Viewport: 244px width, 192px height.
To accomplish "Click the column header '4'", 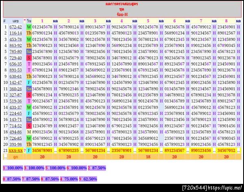I will point(122,21).
